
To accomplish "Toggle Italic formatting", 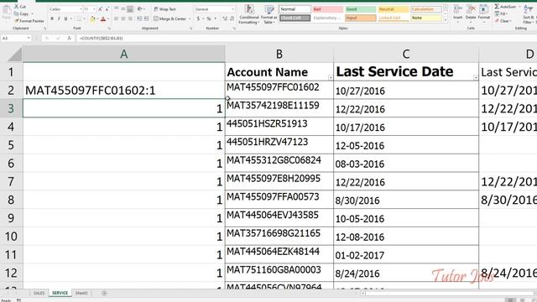I will click(59, 18).
